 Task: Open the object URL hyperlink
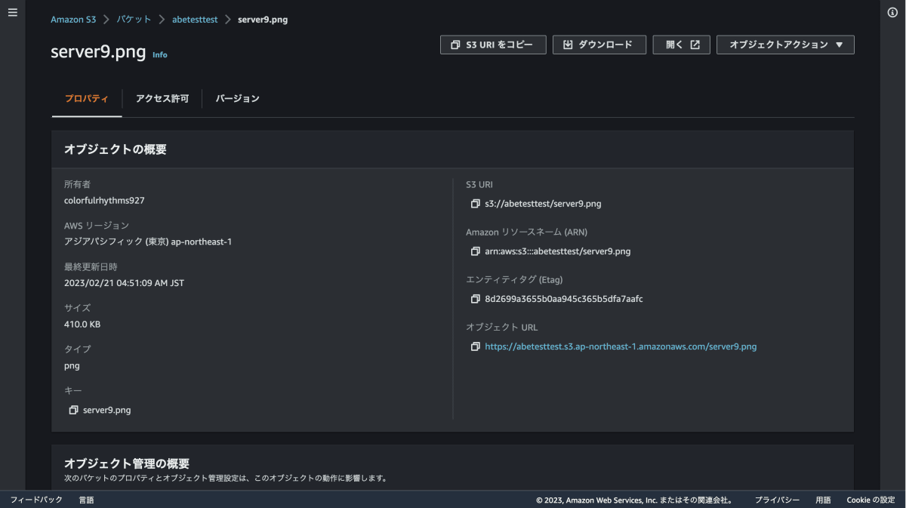(621, 346)
